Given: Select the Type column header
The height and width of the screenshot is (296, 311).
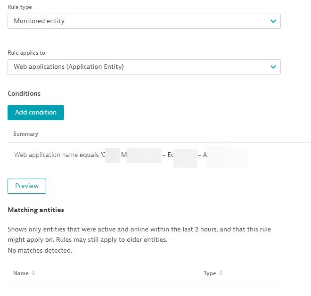Looking at the screenshot, I should click(210, 273).
